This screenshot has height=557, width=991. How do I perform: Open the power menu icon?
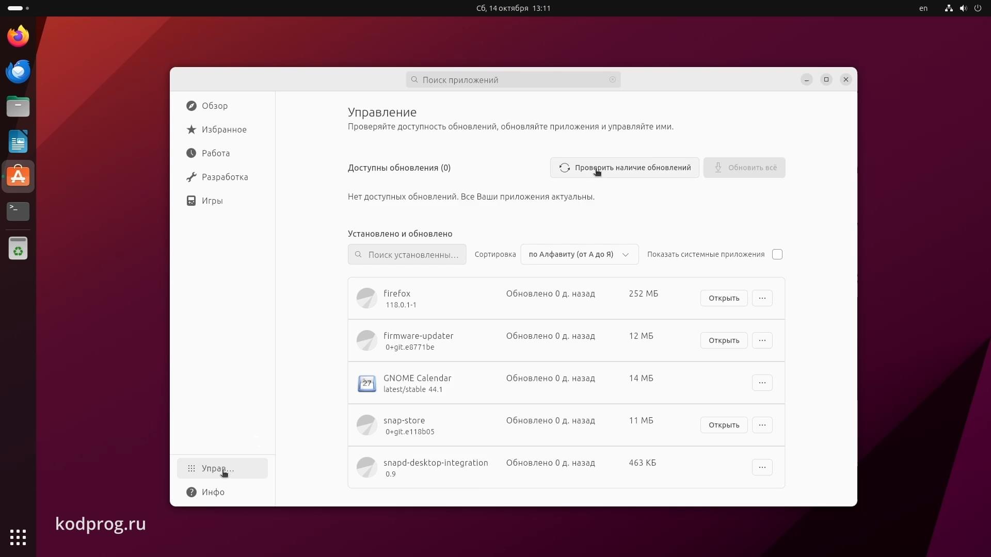[x=978, y=8]
